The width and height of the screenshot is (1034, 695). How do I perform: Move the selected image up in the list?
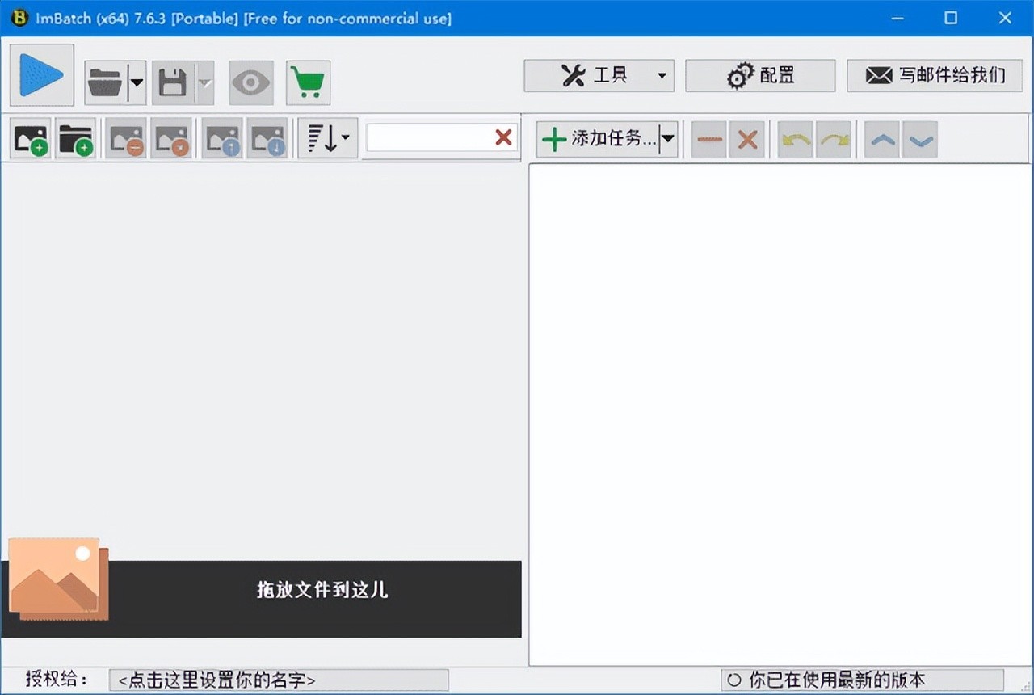[221, 138]
